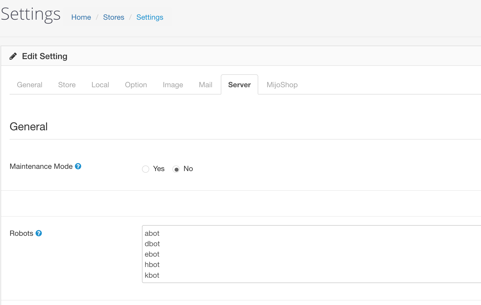Switch to the Image tab
The width and height of the screenshot is (481, 305).
click(173, 85)
